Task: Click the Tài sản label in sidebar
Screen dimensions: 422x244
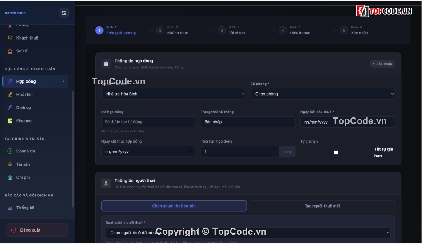Action: coord(23,164)
